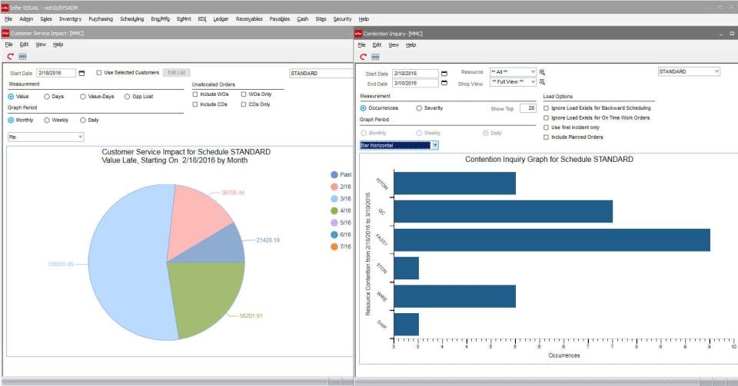Open the Pie chart type dropdown
This screenshot has height=386, width=738.
[x=80, y=137]
